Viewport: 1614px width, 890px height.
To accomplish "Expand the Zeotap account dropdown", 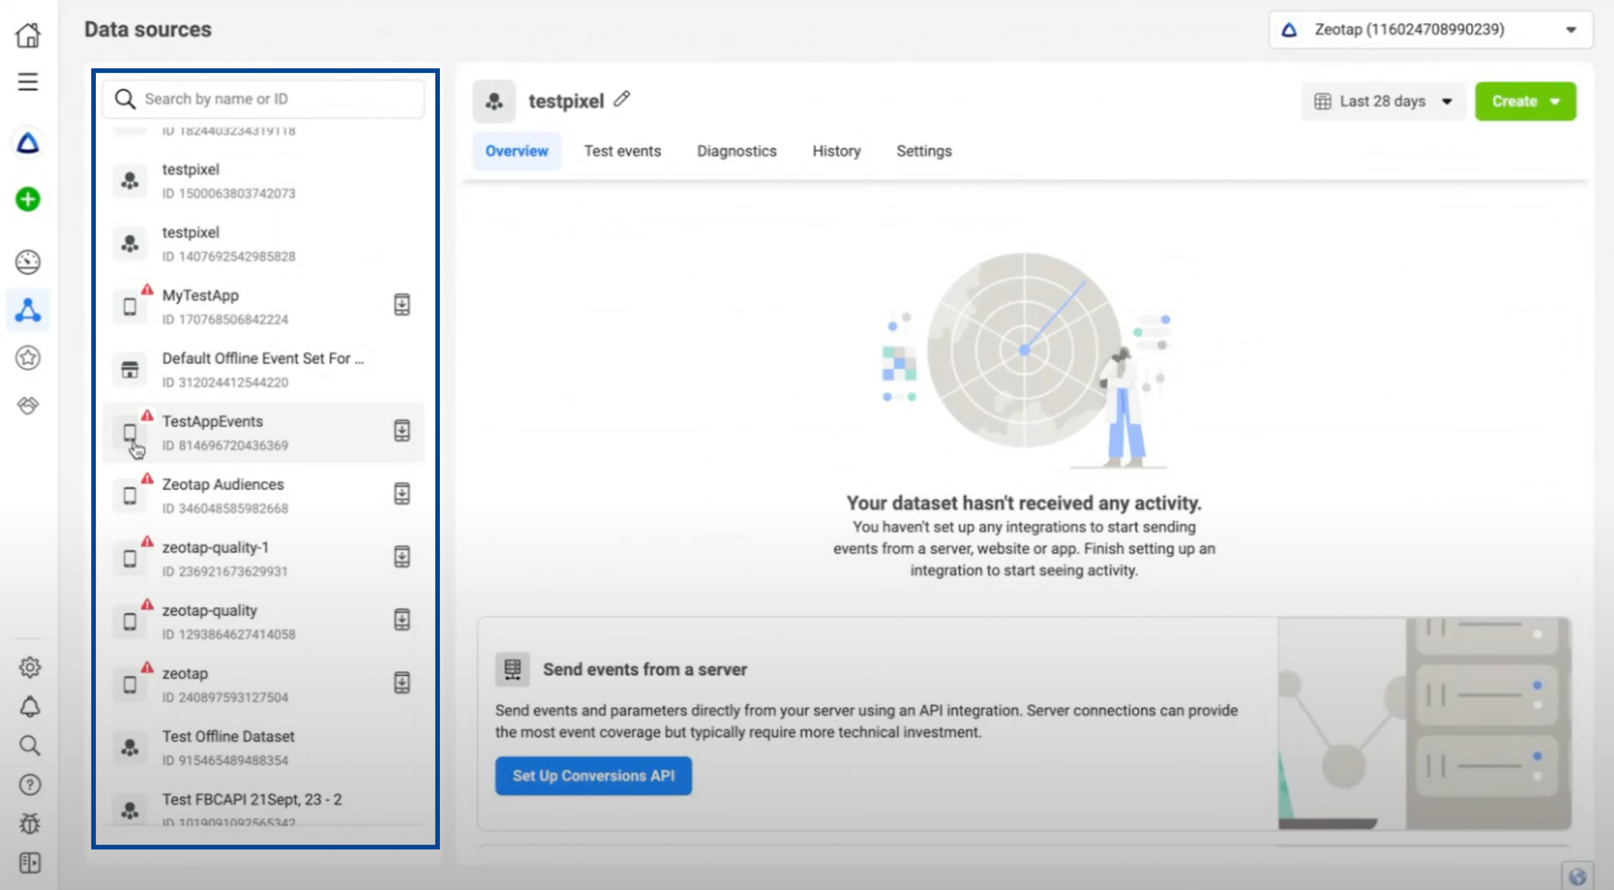I will 1431,30.
